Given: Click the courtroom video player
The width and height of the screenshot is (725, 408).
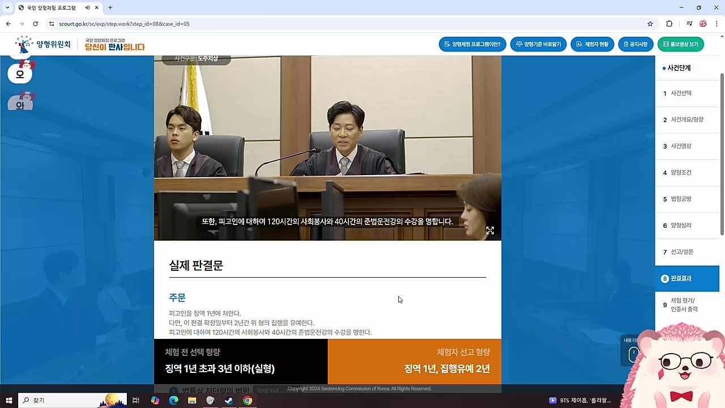Looking at the screenshot, I should [x=327, y=148].
